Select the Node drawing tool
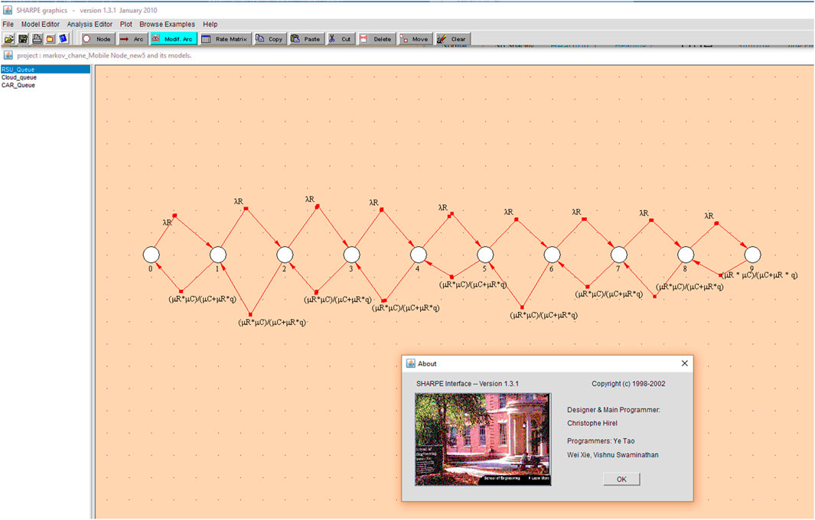This screenshot has width=815, height=520. coord(96,38)
